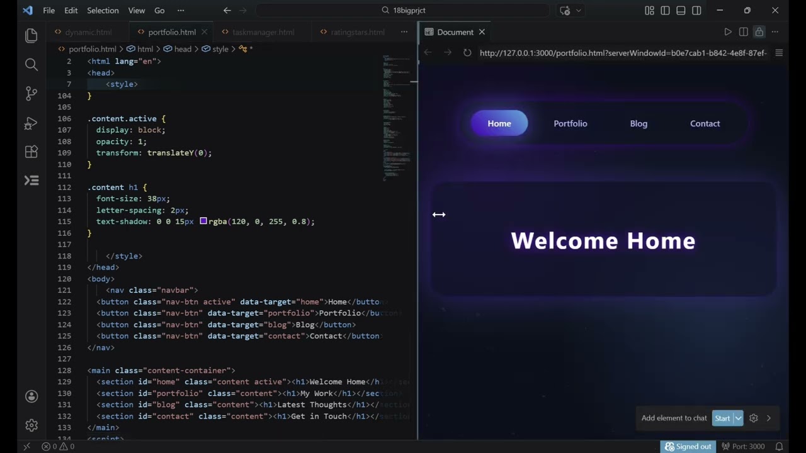806x453 pixels.
Task: Toggle the primary side bar
Action: pyautogui.click(x=665, y=10)
